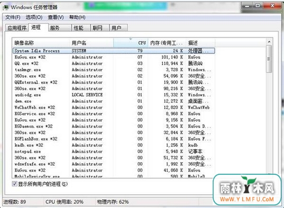Select the System Idle Process row
The width and height of the screenshot is (284, 208).
pos(113,51)
